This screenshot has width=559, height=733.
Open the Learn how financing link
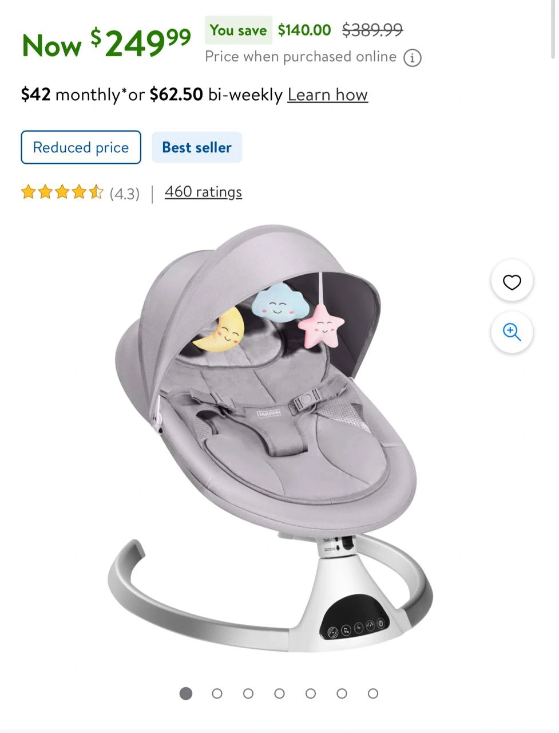click(327, 94)
